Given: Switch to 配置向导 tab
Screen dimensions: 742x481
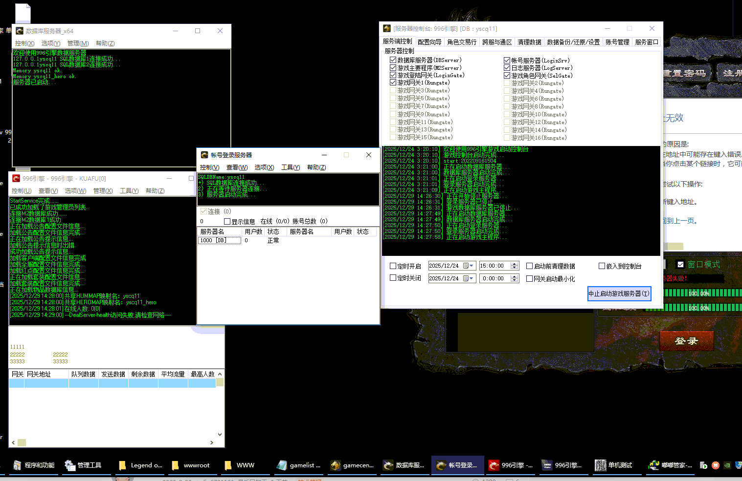Looking at the screenshot, I should click(x=429, y=42).
